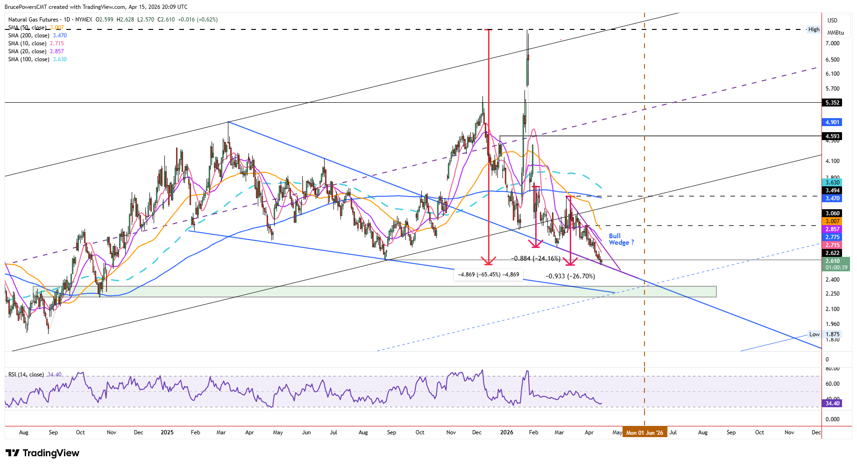Click the black 3.060 axis price tag
This screenshot has width=857, height=467.
pos(832,213)
